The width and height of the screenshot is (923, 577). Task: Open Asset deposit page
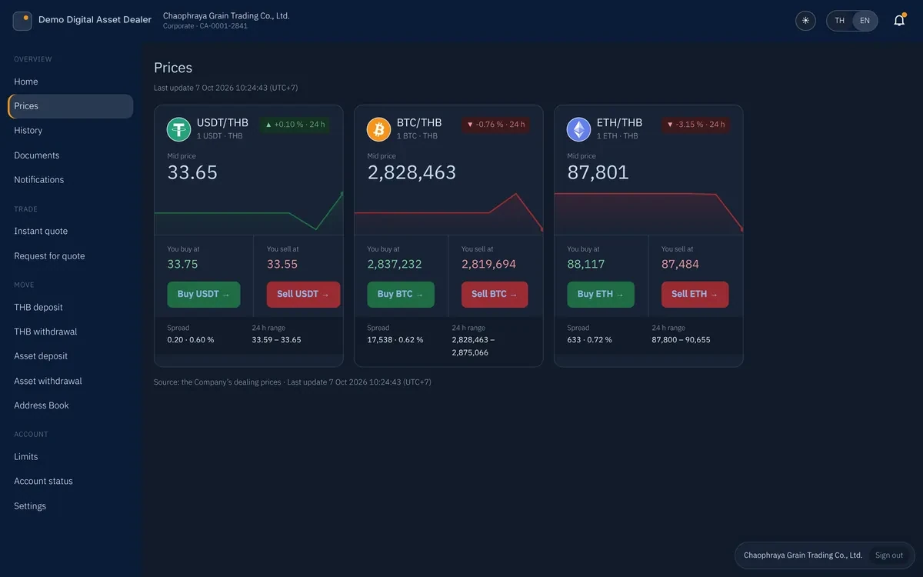pyautogui.click(x=71, y=356)
